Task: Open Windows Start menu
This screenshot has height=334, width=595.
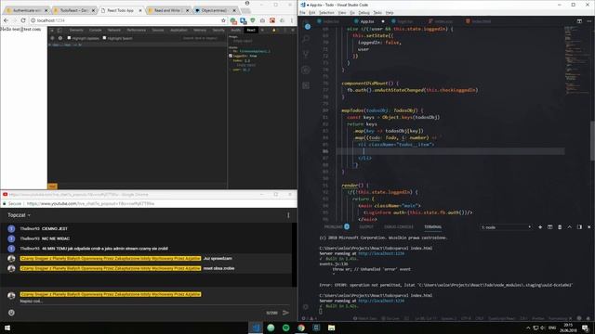Action: (7, 328)
